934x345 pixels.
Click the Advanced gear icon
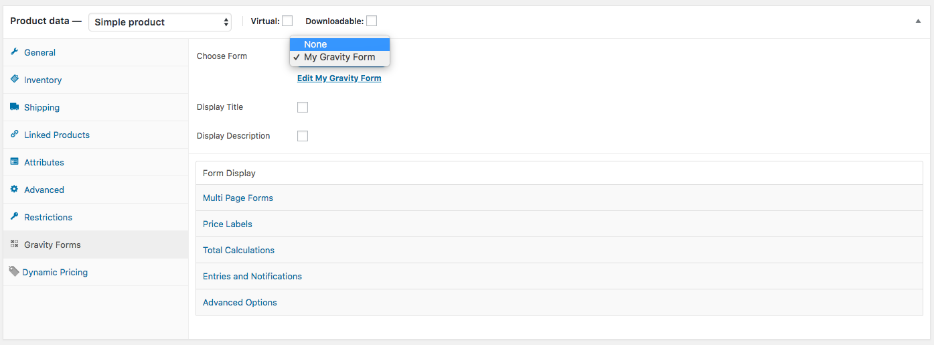[15, 190]
